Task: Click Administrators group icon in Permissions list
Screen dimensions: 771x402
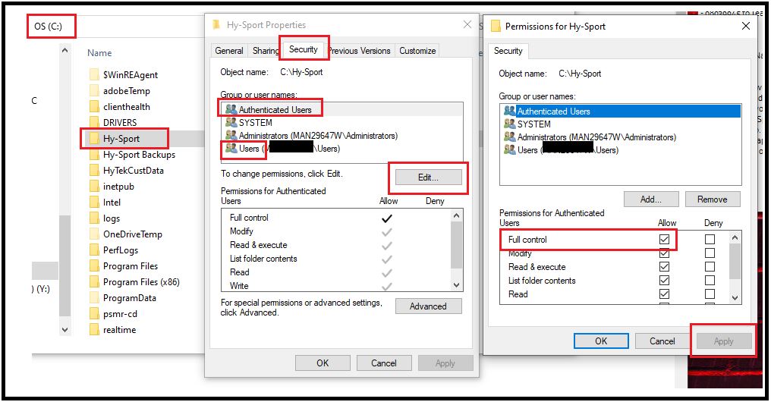Action: coord(509,137)
